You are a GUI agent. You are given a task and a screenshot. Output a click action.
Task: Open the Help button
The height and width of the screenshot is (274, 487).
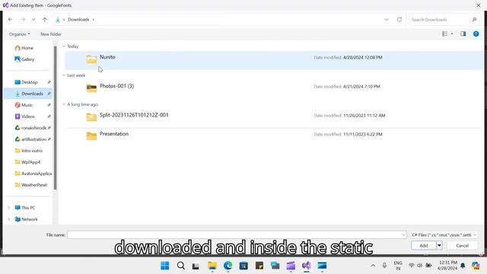[x=476, y=33]
